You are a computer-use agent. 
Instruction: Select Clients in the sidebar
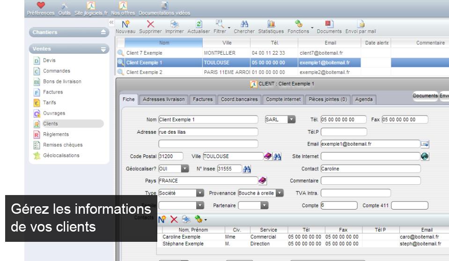68,123
